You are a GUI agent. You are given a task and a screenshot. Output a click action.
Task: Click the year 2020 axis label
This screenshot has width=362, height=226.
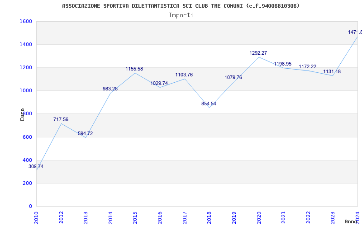click(x=259, y=218)
